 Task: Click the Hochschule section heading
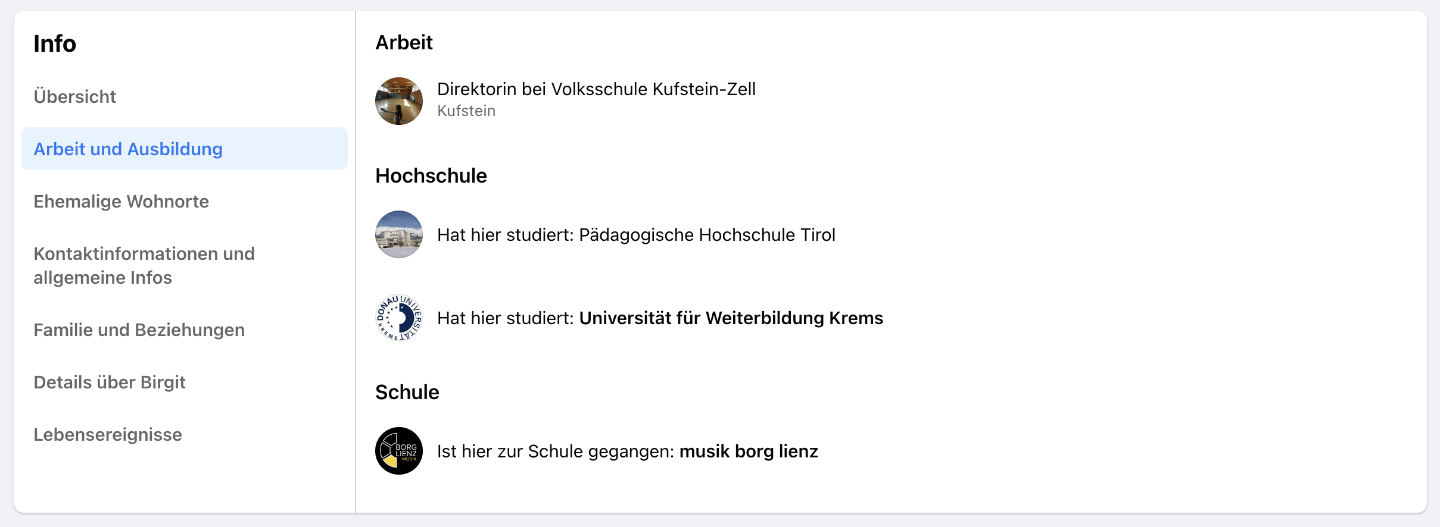pos(431,175)
